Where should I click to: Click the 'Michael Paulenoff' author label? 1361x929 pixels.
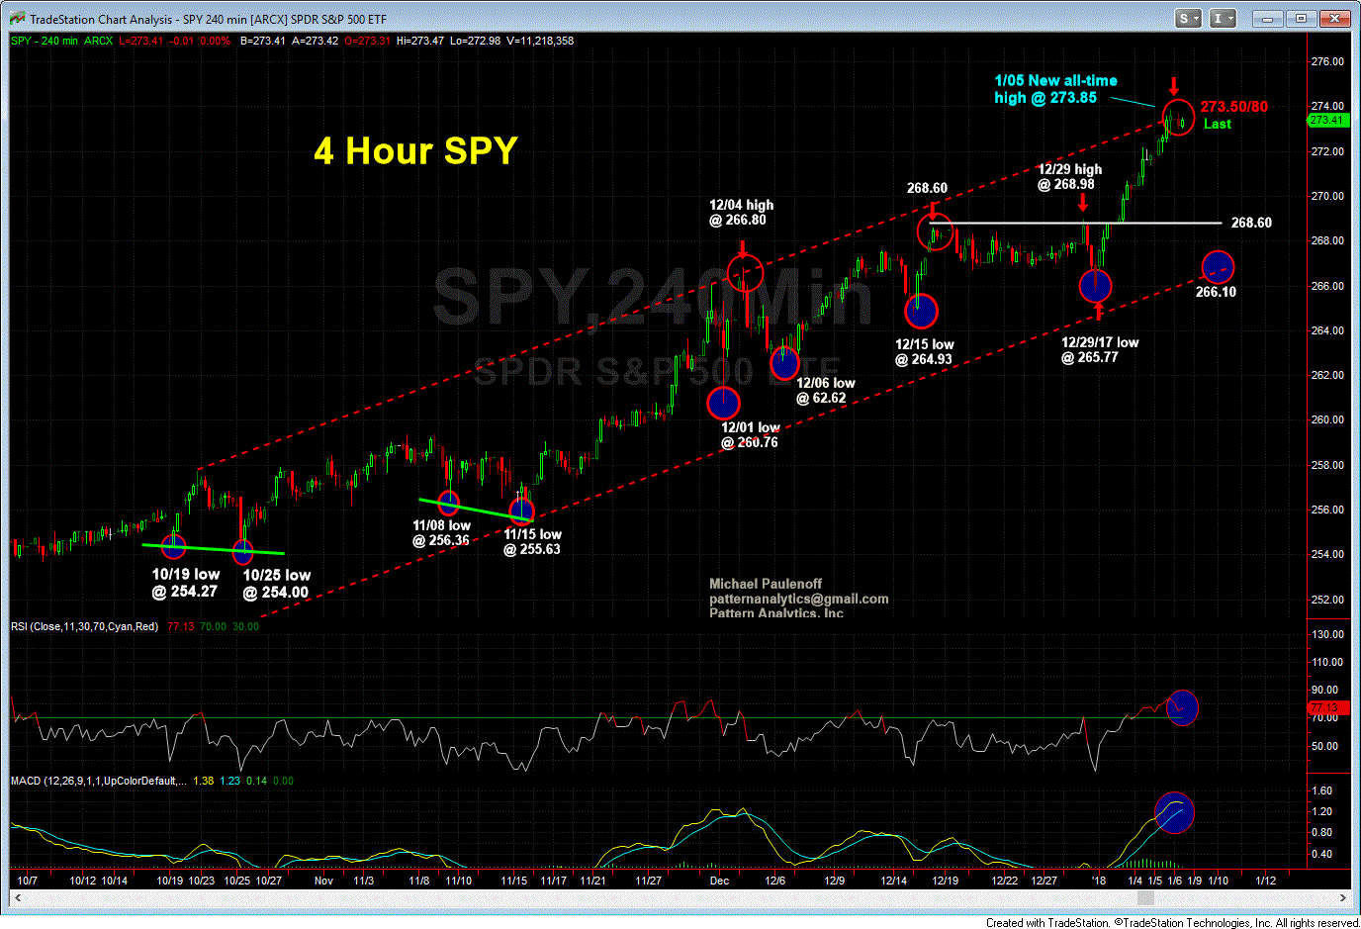(x=765, y=584)
